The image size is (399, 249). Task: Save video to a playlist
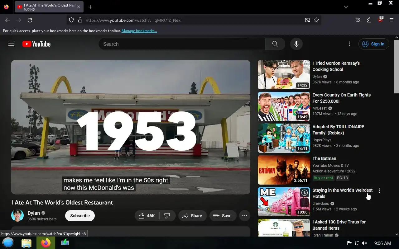[x=223, y=216]
